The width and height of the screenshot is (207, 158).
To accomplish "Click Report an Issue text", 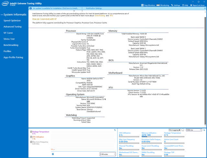I will click(199, 5).
